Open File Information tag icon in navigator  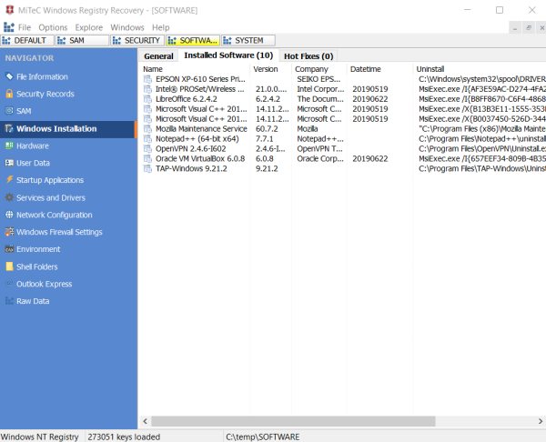pyautogui.click(x=9, y=76)
